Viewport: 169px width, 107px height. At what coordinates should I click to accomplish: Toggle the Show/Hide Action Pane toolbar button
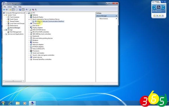tap(23, 10)
